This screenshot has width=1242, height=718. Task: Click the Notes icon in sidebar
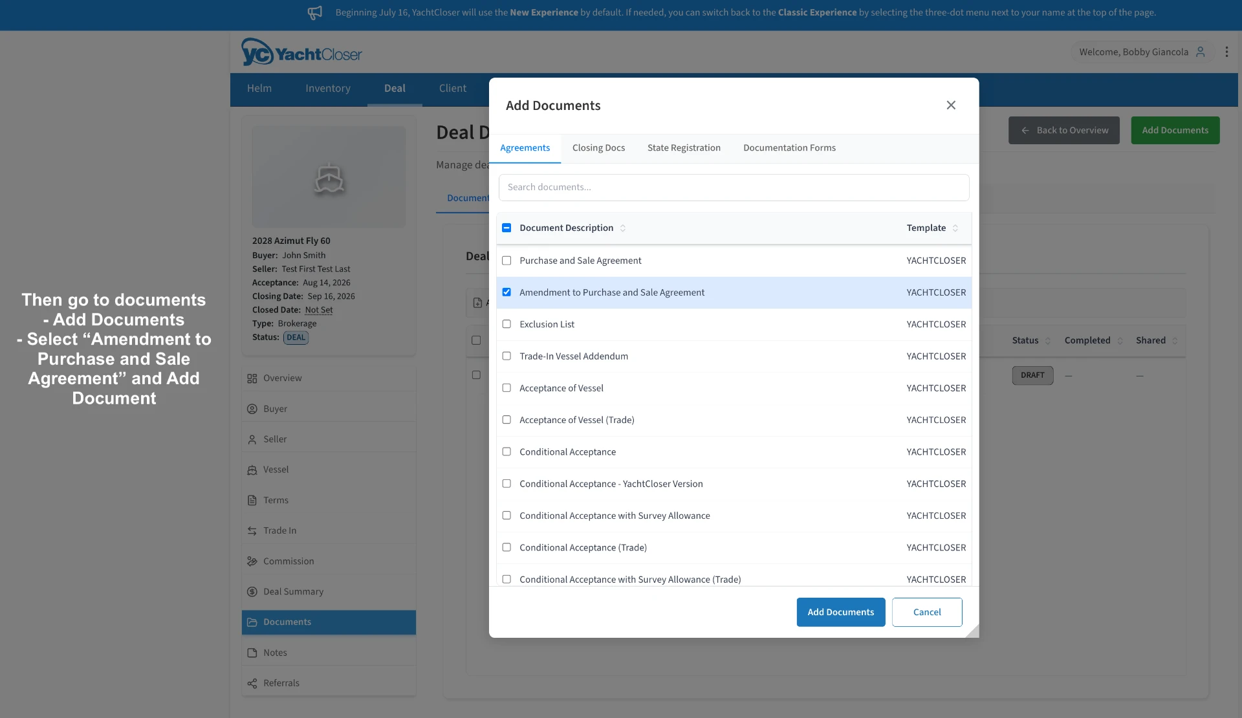point(252,653)
